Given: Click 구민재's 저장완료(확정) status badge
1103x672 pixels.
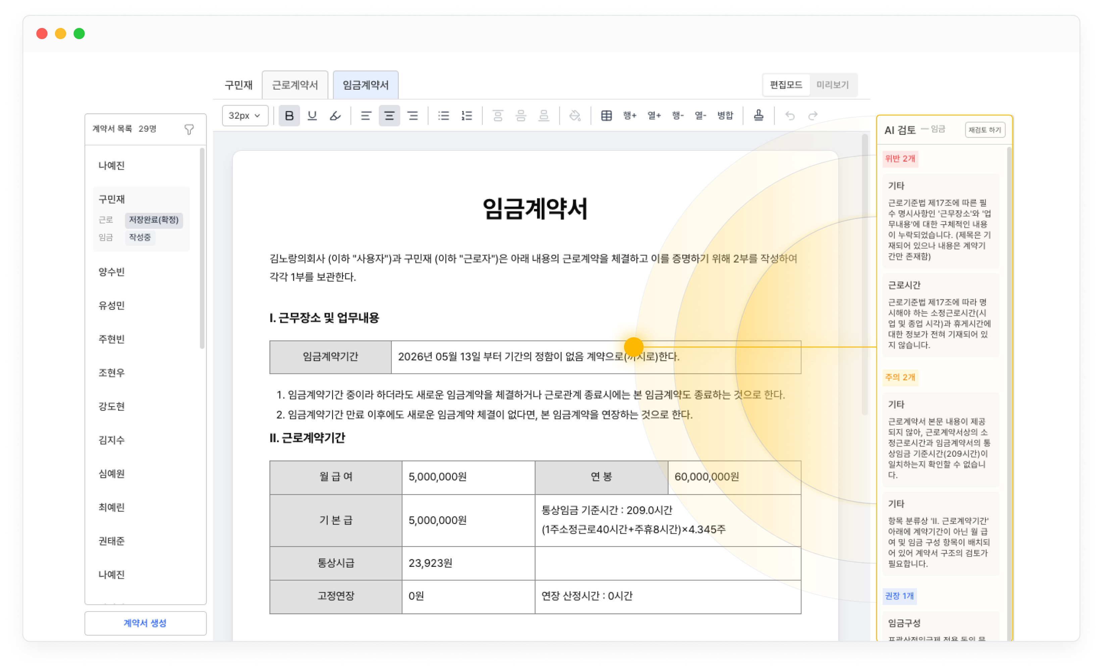Looking at the screenshot, I should pos(154,220).
